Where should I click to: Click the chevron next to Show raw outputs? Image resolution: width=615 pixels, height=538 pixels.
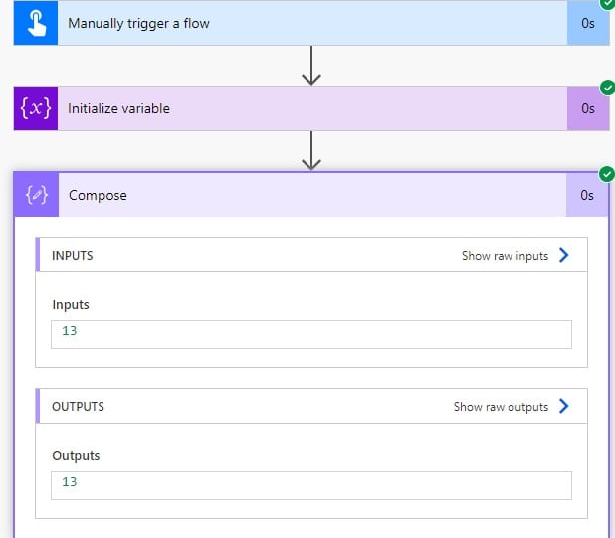point(564,406)
